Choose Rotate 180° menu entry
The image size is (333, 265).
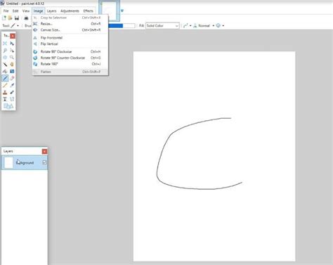click(70, 64)
